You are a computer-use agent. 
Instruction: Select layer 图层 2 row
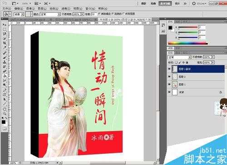(196, 77)
